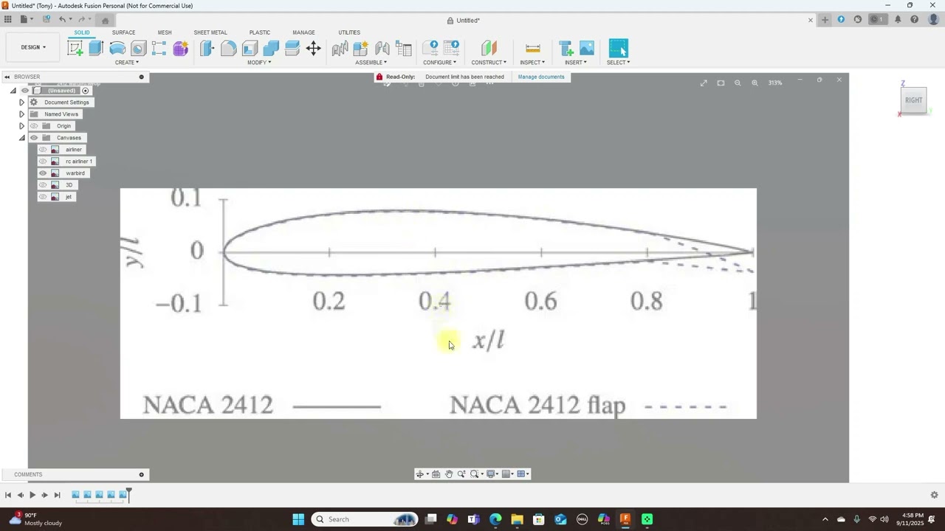Select the Create Sketch tool
The height and width of the screenshot is (531, 945).
coord(75,49)
